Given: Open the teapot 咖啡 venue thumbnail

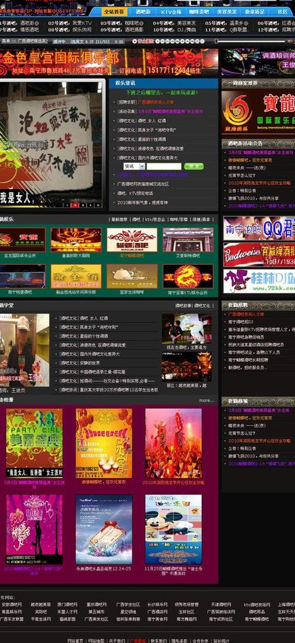Looking at the screenshot, I should pyautogui.click(x=132, y=276).
